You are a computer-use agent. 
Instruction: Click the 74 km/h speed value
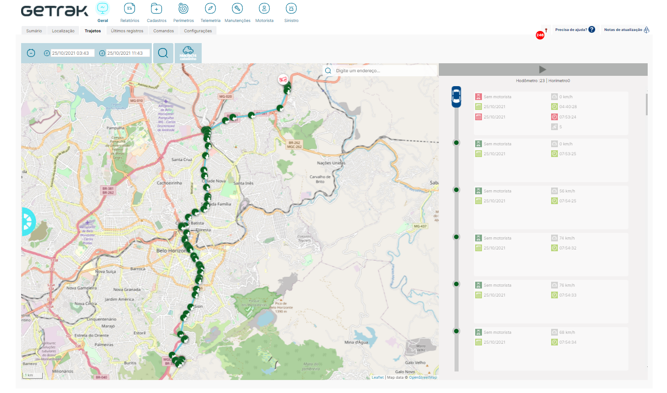(567, 238)
